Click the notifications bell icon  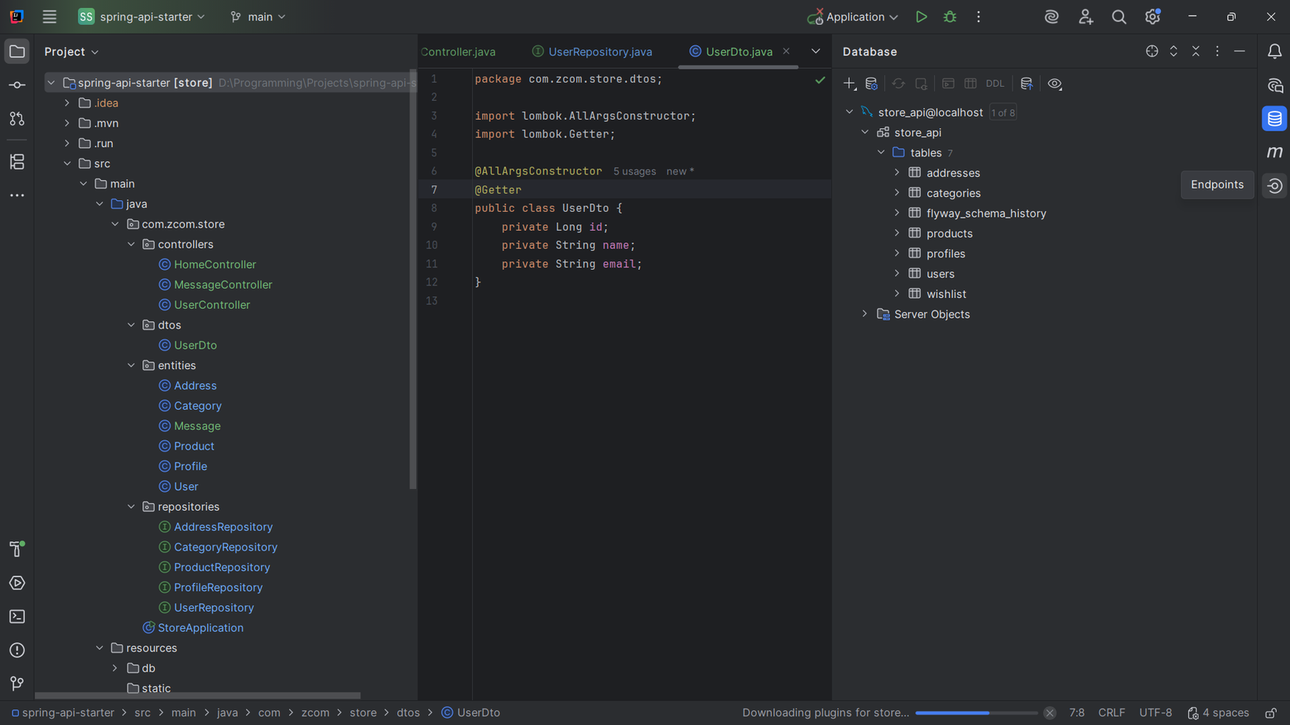1275,51
